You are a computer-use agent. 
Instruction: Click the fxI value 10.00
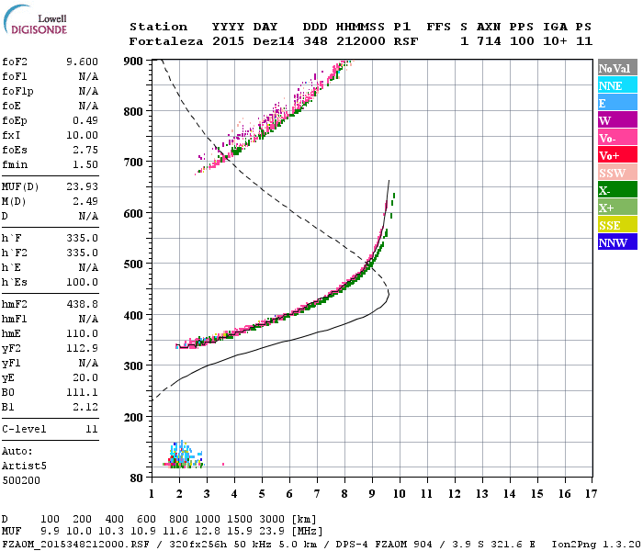click(82, 135)
